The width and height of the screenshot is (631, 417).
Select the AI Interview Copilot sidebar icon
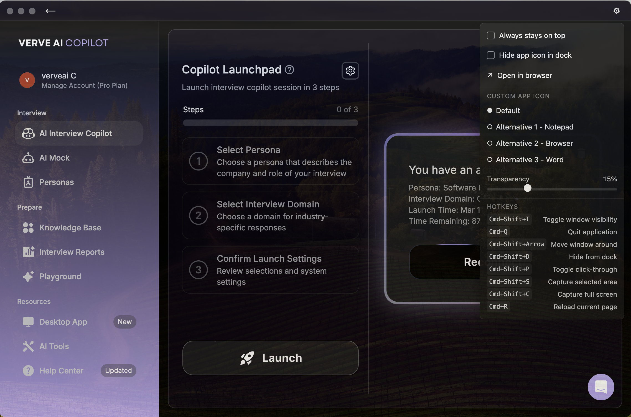pos(28,133)
